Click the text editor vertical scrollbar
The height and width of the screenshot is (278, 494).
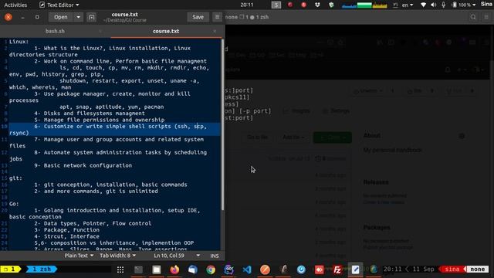tap(223, 124)
